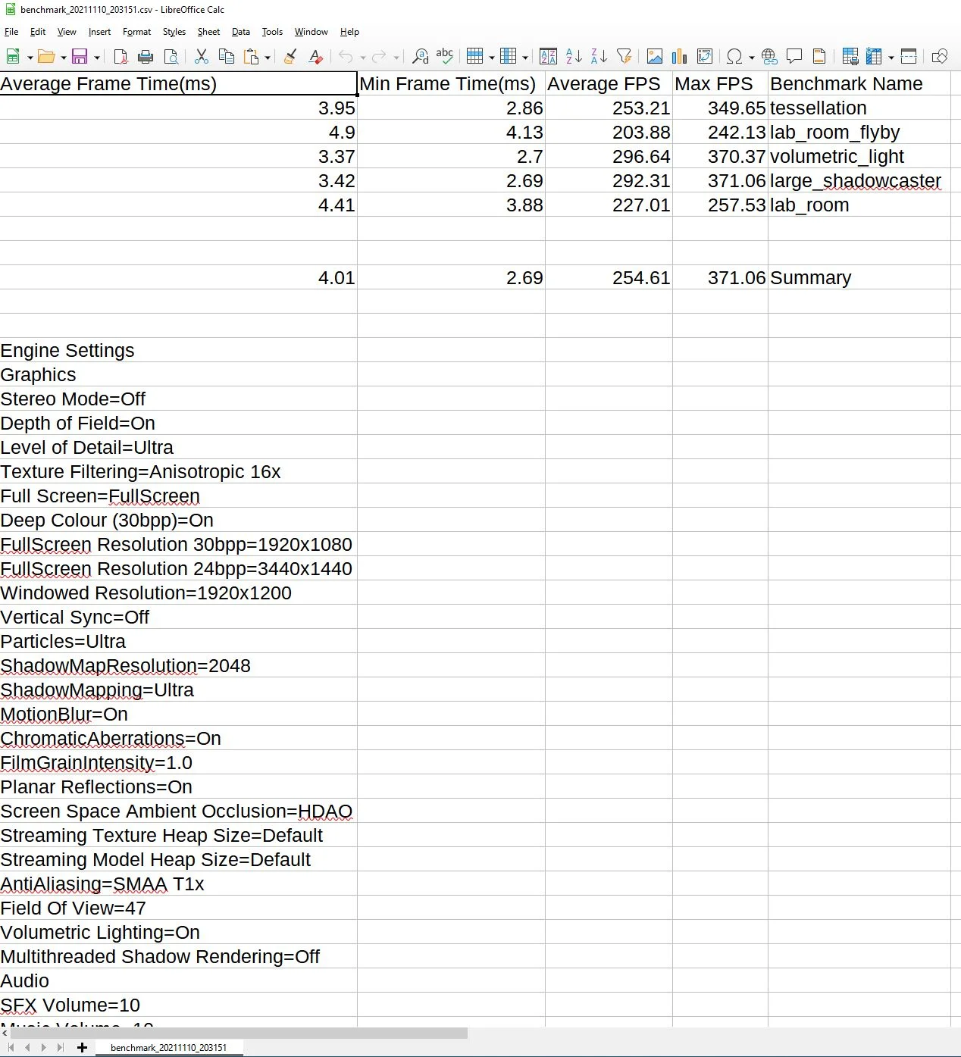Add a new sheet with plus button
961x1057 pixels.
82,1048
